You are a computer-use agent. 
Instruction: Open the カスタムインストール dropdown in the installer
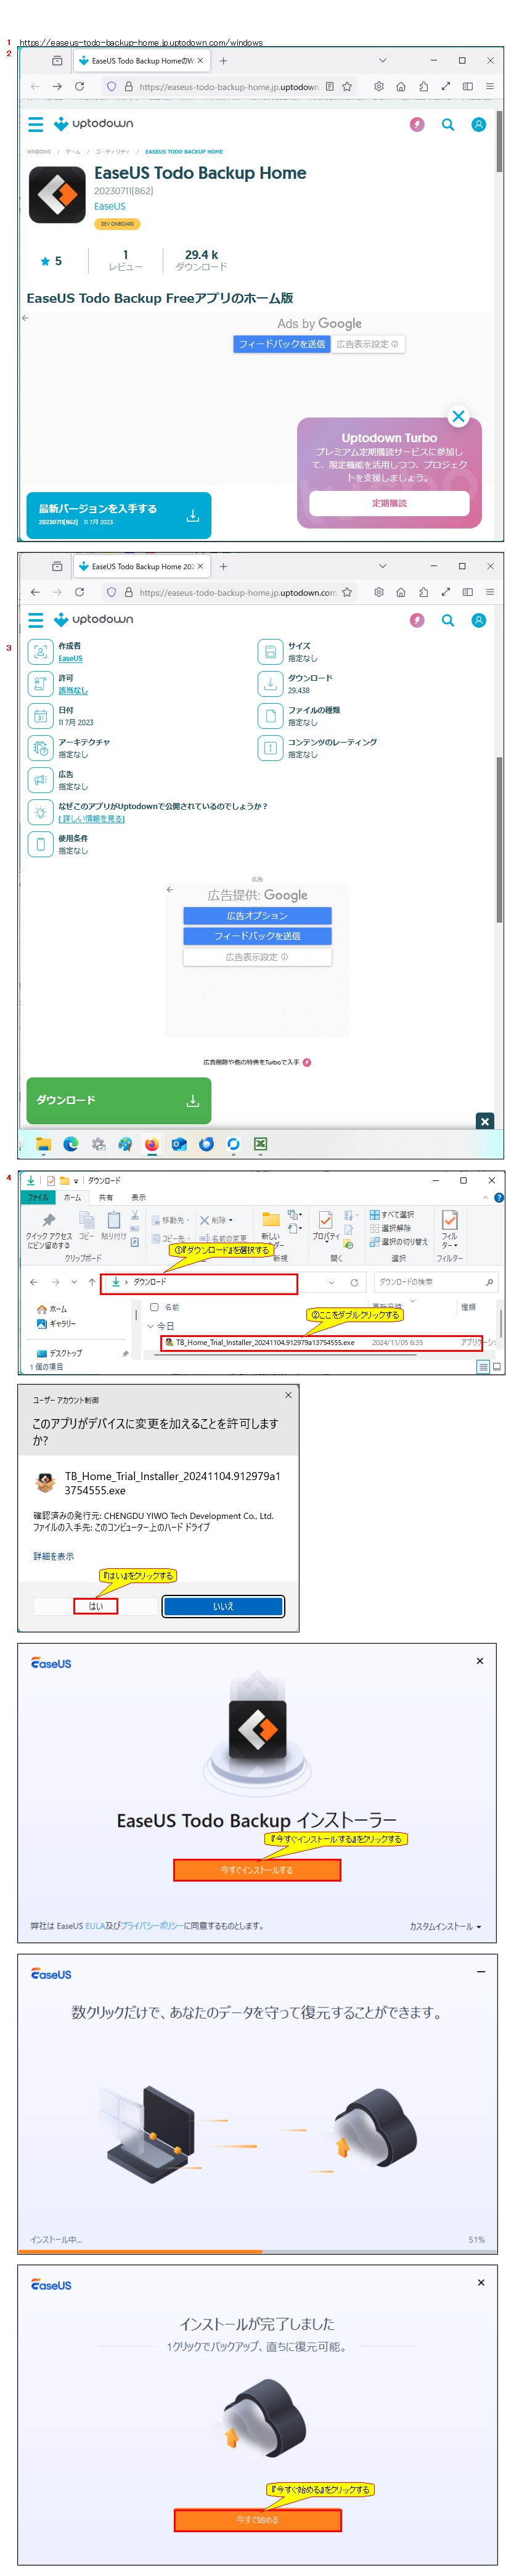[x=445, y=1927]
